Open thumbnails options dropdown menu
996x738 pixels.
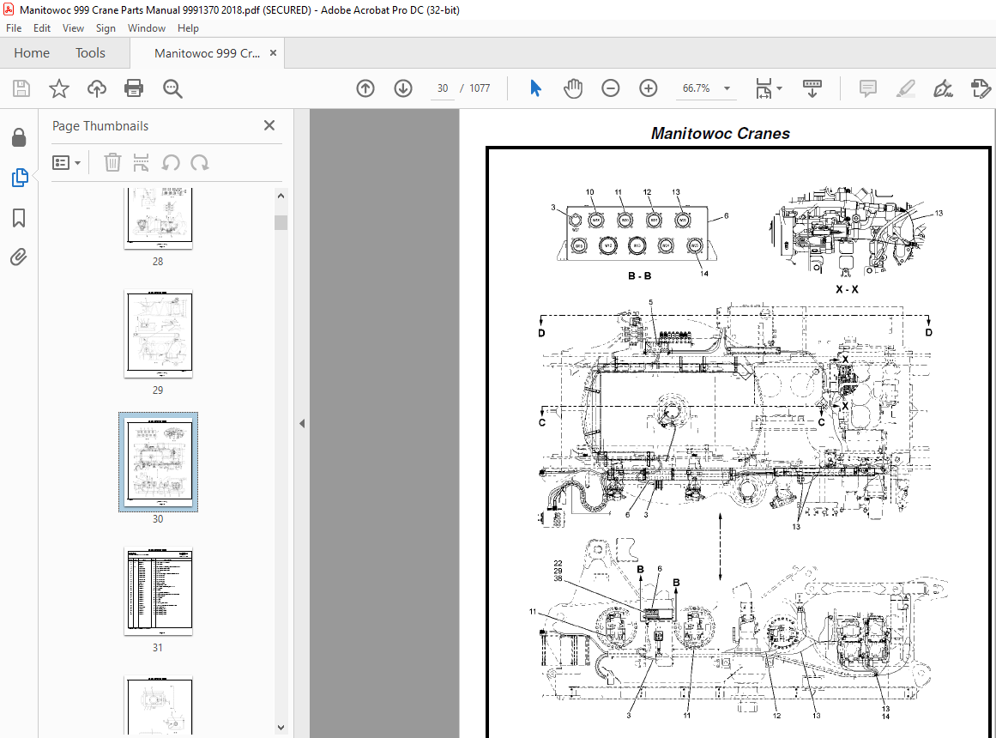pyautogui.click(x=66, y=163)
